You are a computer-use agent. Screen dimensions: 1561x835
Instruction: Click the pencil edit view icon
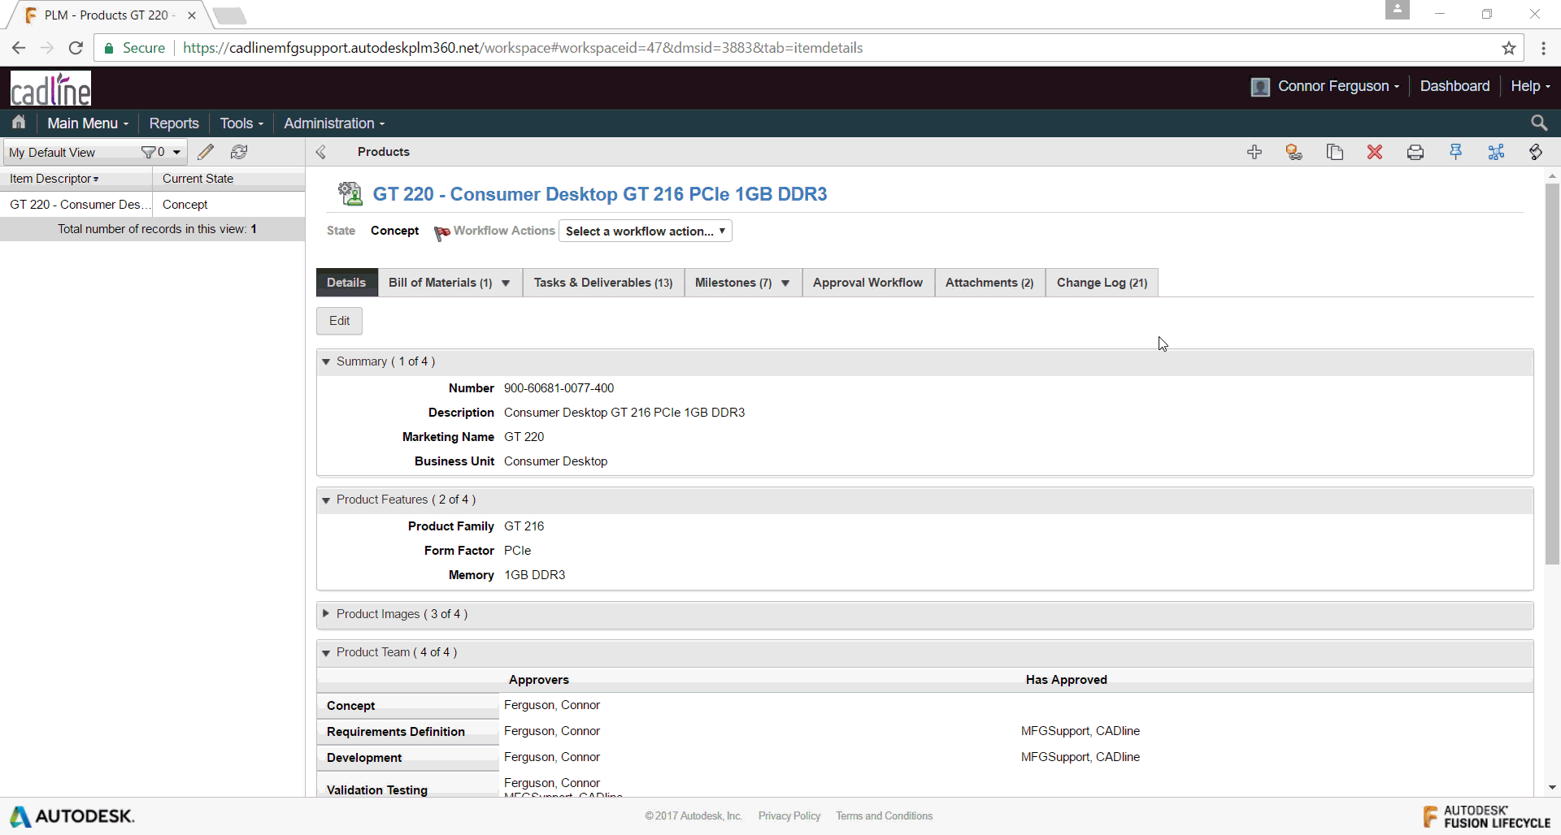(x=206, y=152)
